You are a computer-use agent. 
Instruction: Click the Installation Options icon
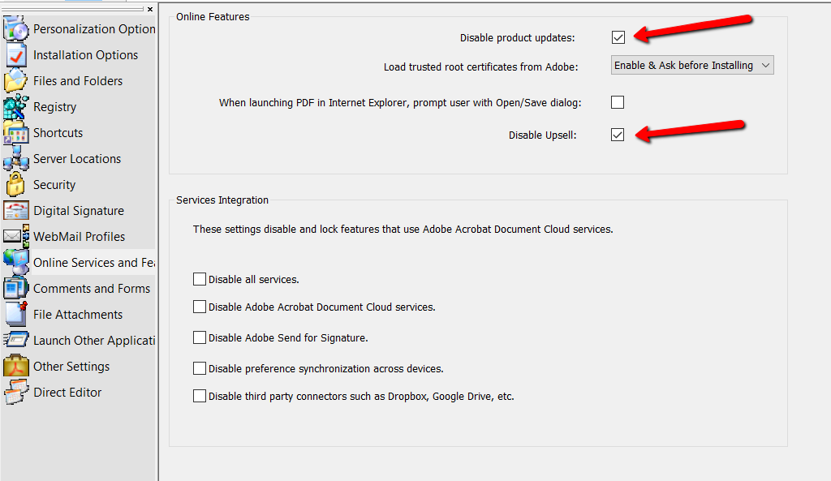coord(16,55)
